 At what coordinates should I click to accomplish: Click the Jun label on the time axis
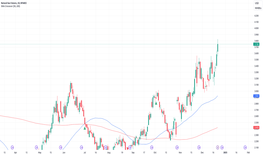pyautogui.click(x=64, y=153)
